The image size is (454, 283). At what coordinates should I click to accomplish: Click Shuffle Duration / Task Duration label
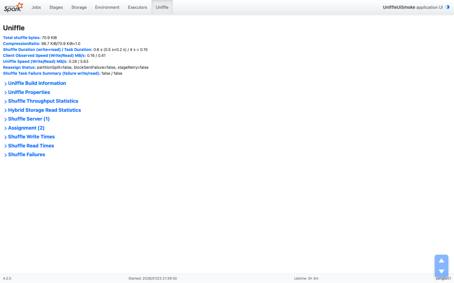48,50
